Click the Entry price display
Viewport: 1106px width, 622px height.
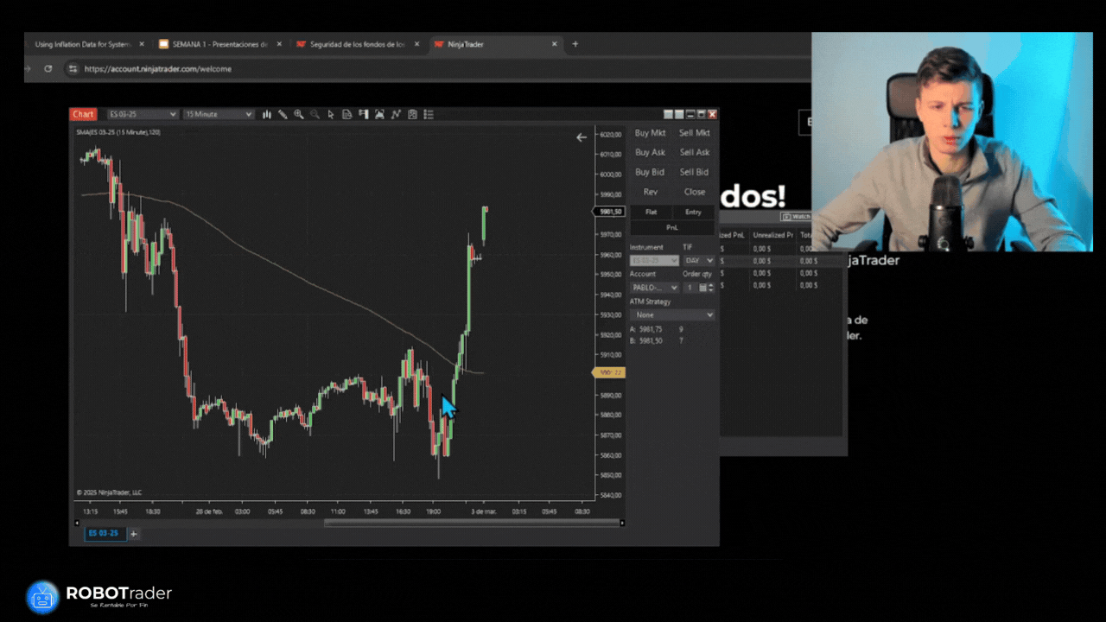tap(694, 212)
